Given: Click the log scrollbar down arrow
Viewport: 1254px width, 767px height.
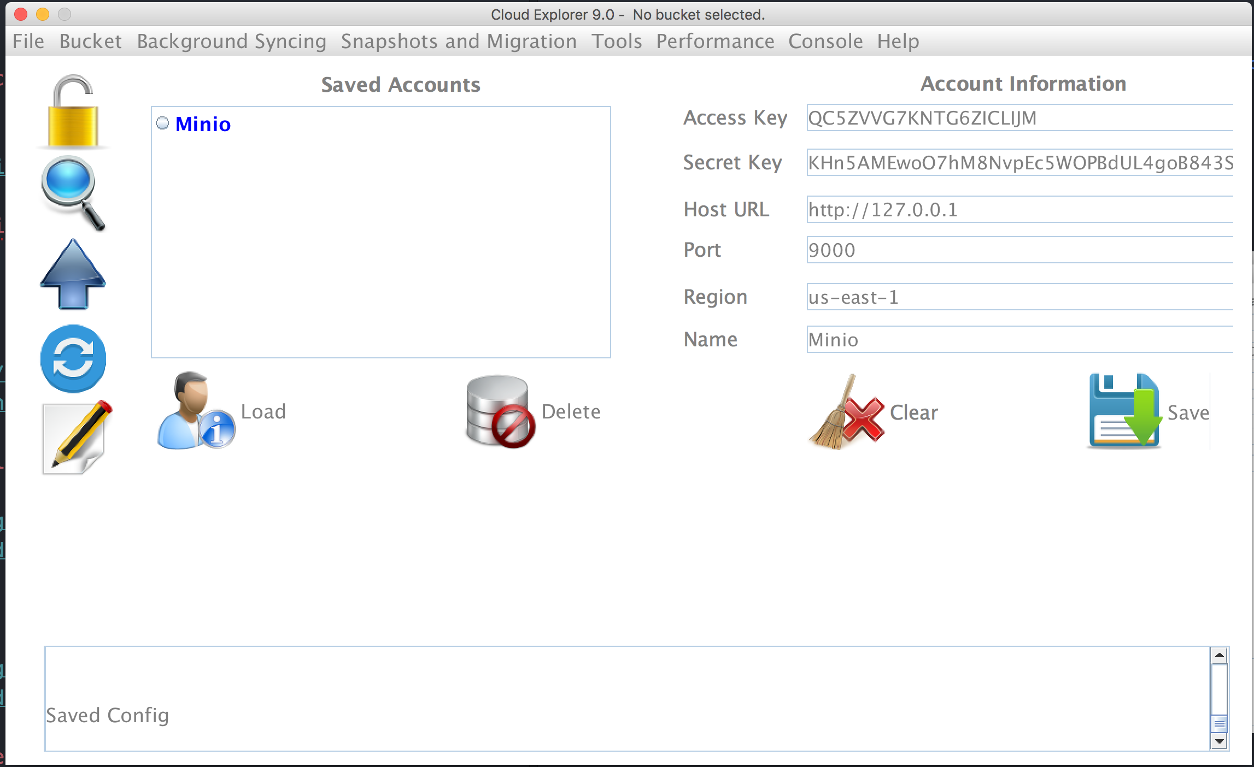Looking at the screenshot, I should pos(1219,741).
